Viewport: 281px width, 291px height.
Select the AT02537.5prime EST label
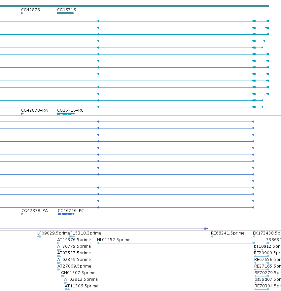74,253
